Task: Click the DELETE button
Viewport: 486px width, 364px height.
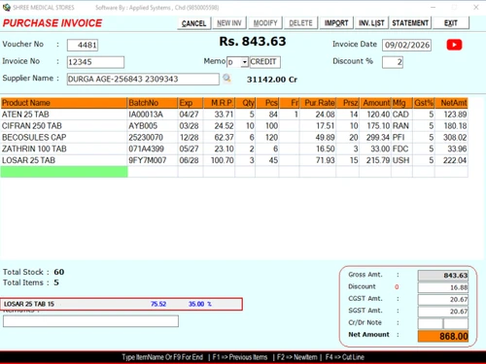Action: click(300, 23)
